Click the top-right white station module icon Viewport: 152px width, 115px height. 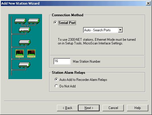(x=34, y=21)
